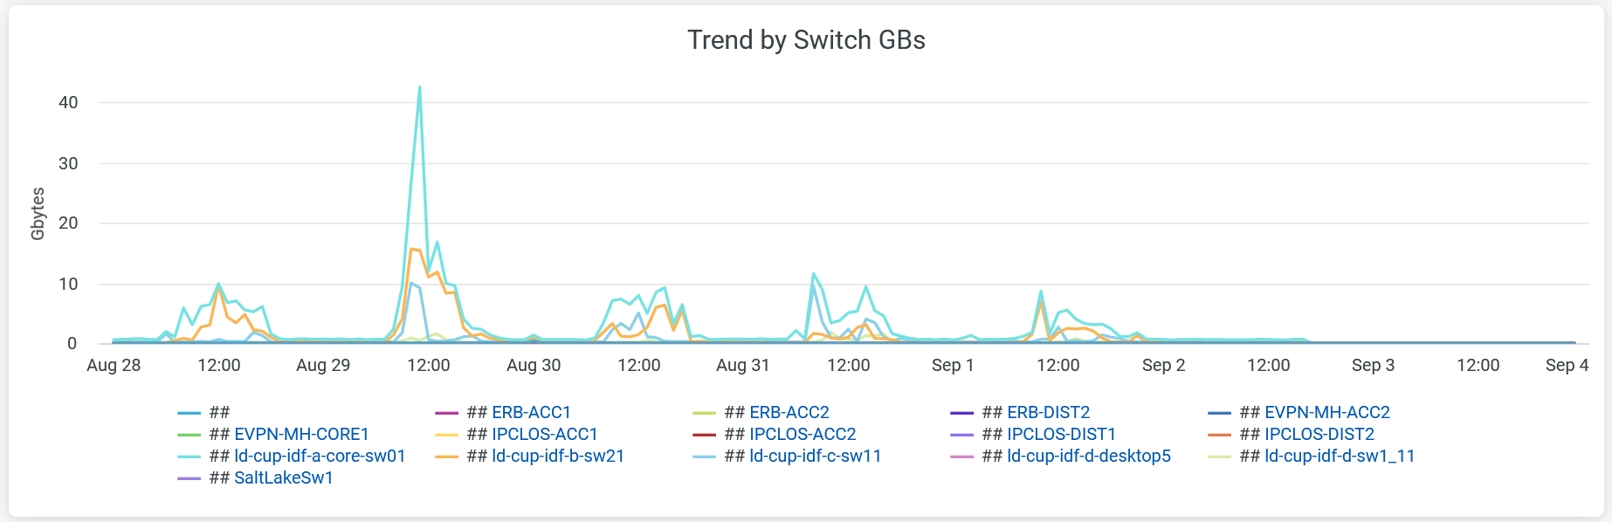
Task: Toggle the orange ld-cup-idf-b-sw21 series swatch
Action: [446, 457]
